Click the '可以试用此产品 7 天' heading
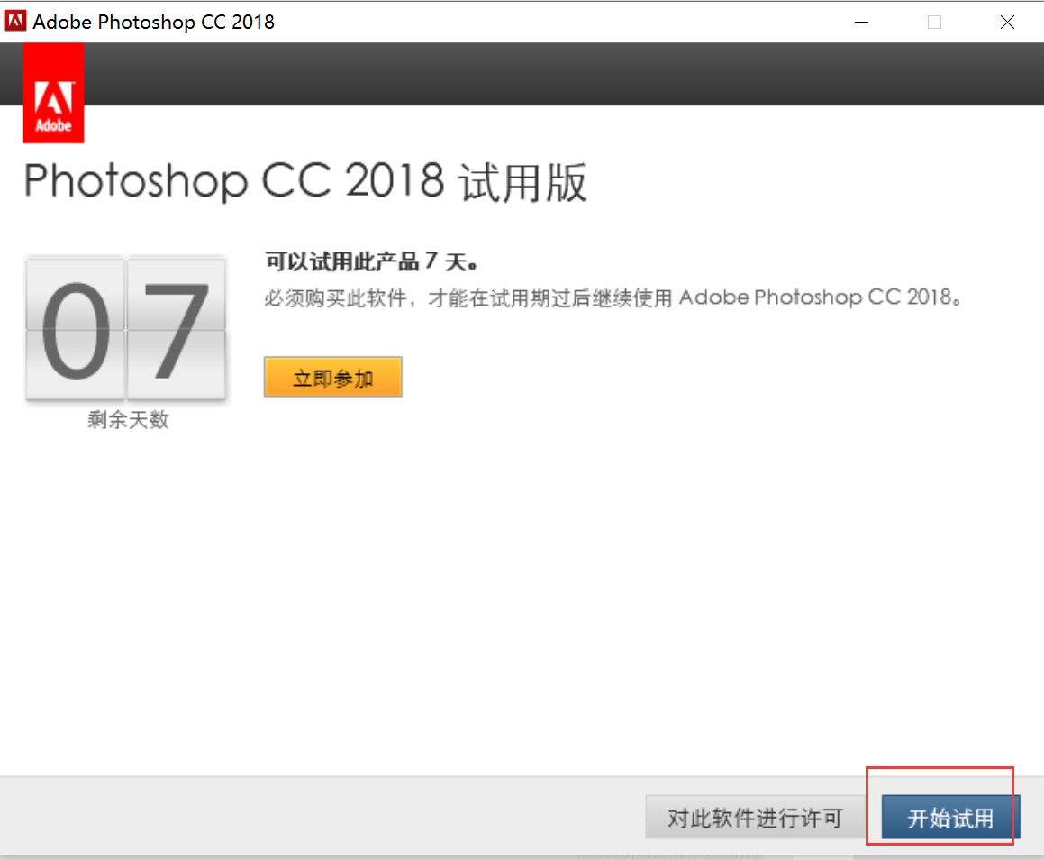 pos(369,261)
